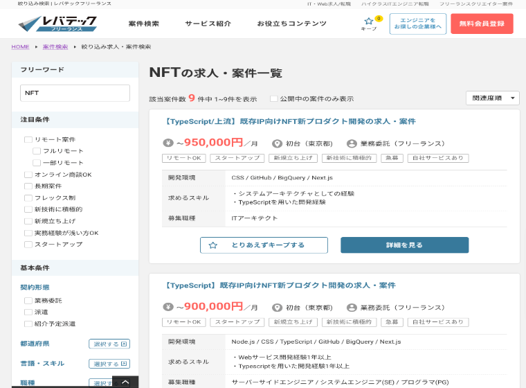Click リモートOK tag on 950,000円 listing
This screenshot has height=388, width=526.
[x=184, y=158]
